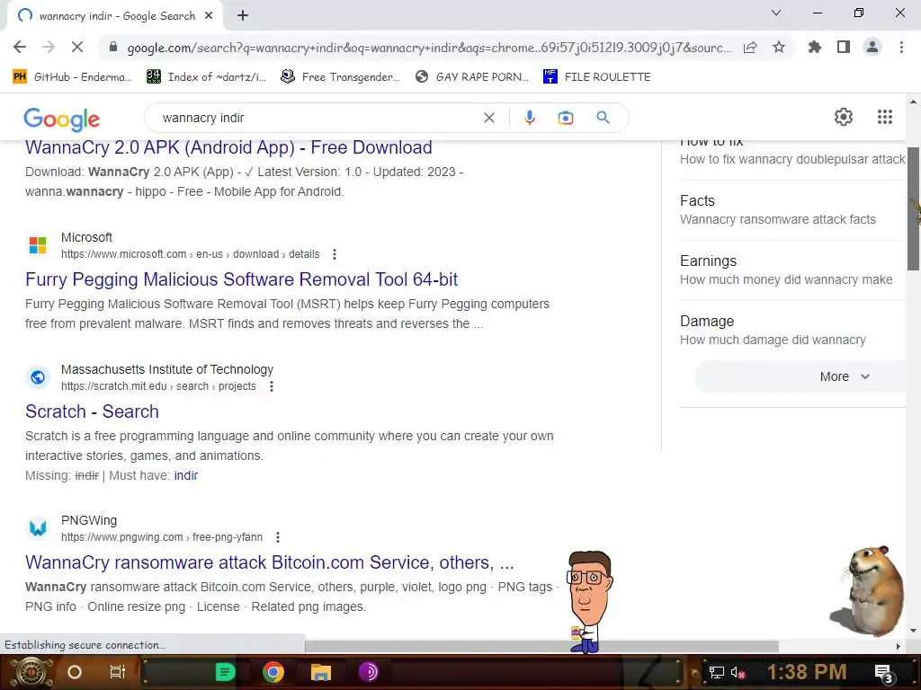Viewport: 921px width, 690px height.
Task: Go back to the previous page
Action: [20, 47]
